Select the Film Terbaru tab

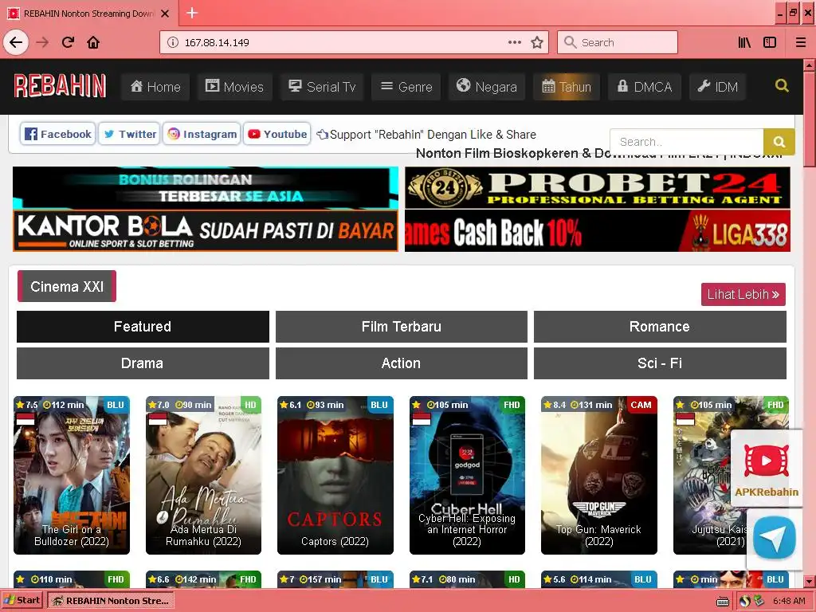pos(402,326)
